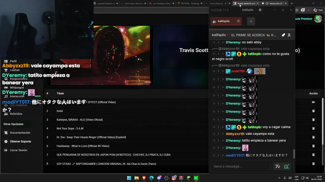Open Perfil in the sidebar

point(13,61)
